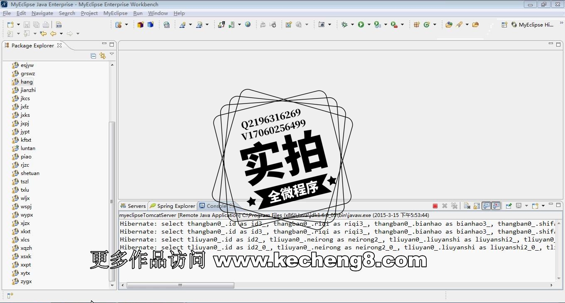Click the Pin Console icon
565x303 pixels.
click(508, 206)
